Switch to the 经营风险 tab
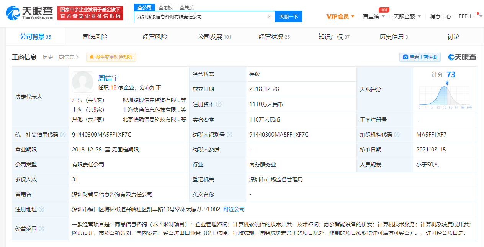The width and height of the screenshot is (484, 247). coord(155,37)
